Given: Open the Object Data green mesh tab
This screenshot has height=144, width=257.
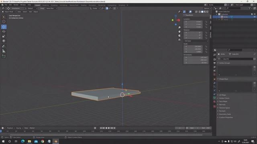Looking at the screenshot, I should pos(214,98).
